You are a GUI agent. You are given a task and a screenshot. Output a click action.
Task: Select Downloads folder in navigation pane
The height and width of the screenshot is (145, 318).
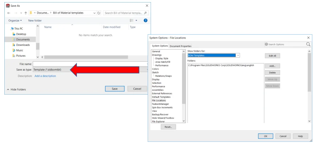pos(23,45)
